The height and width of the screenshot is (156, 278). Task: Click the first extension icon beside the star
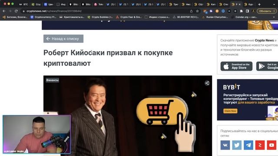pyautogui.click(x=205, y=11)
